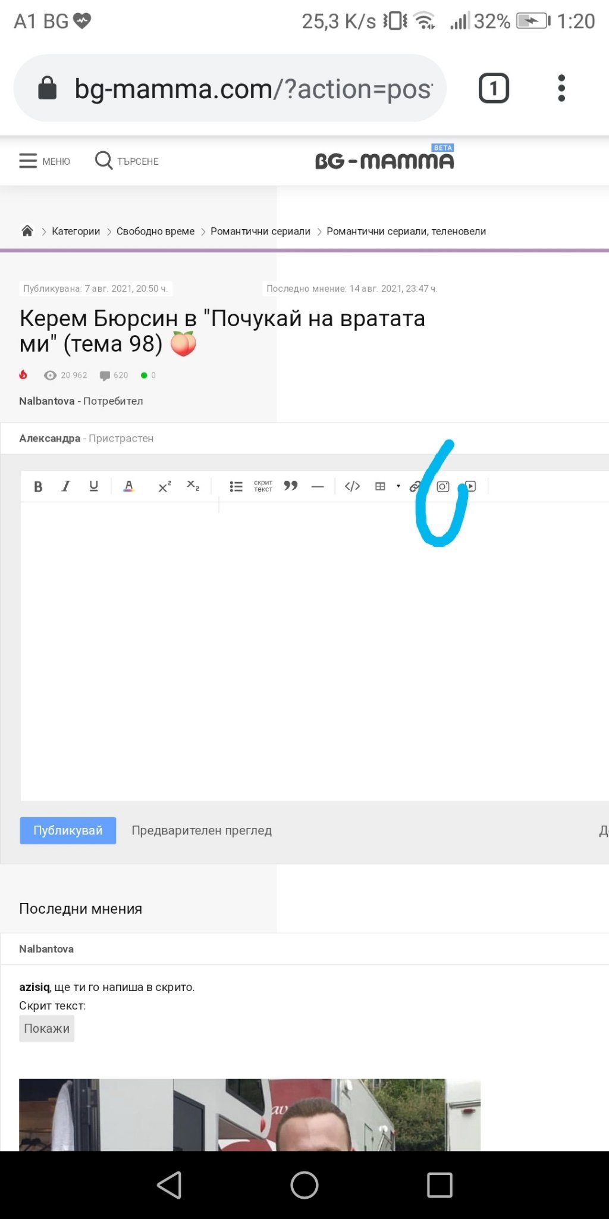
Task: Expand the table options dropdown arrow
Action: coord(398,486)
